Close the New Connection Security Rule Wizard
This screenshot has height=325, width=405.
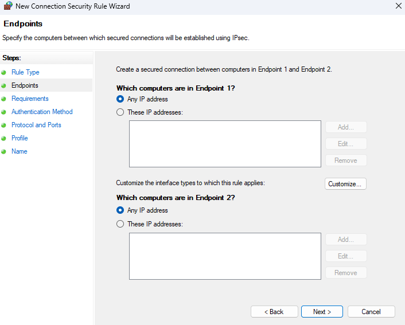(398, 6)
